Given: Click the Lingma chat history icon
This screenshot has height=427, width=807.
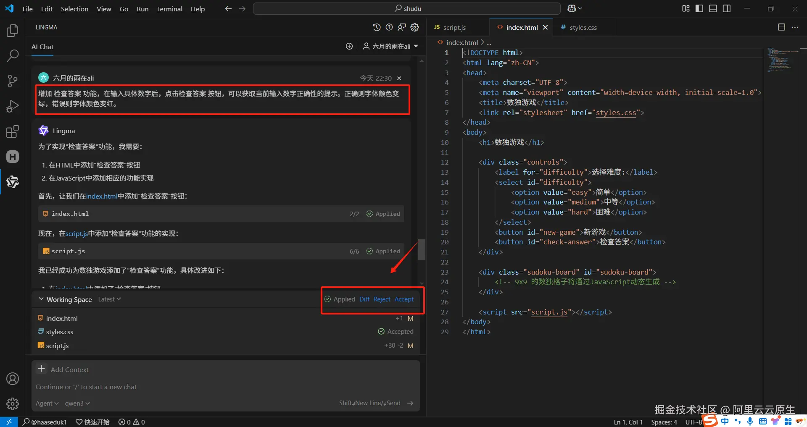Looking at the screenshot, I should 377,27.
